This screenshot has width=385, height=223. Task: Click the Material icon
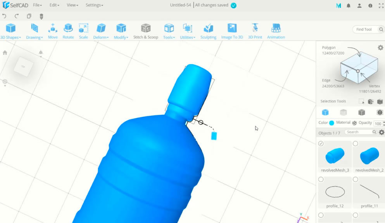coord(354,123)
